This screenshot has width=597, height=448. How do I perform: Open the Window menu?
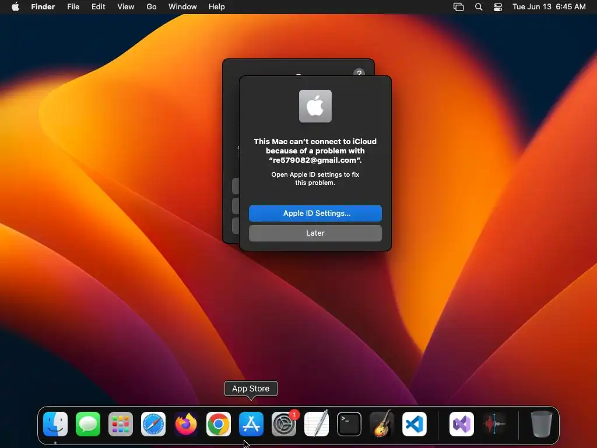point(182,7)
